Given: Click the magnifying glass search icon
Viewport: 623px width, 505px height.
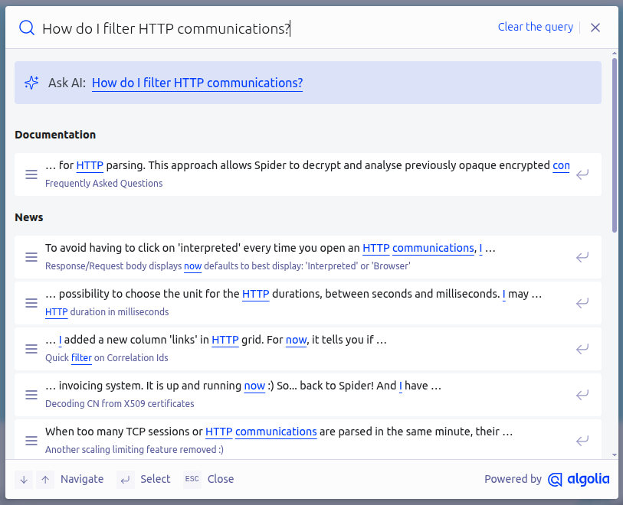Looking at the screenshot, I should 27,28.
